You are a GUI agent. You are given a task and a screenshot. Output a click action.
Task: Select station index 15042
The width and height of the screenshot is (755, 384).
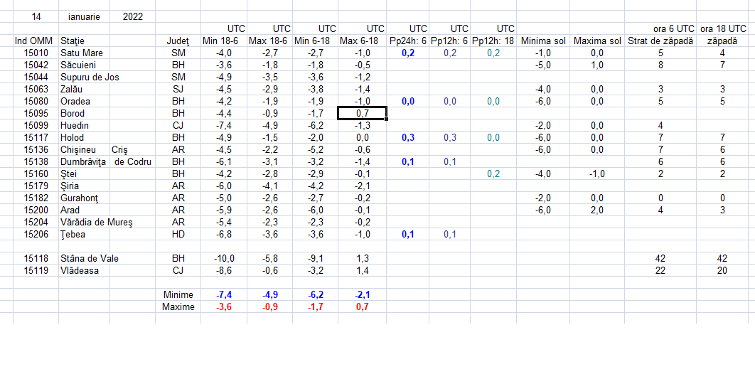pyautogui.click(x=36, y=65)
